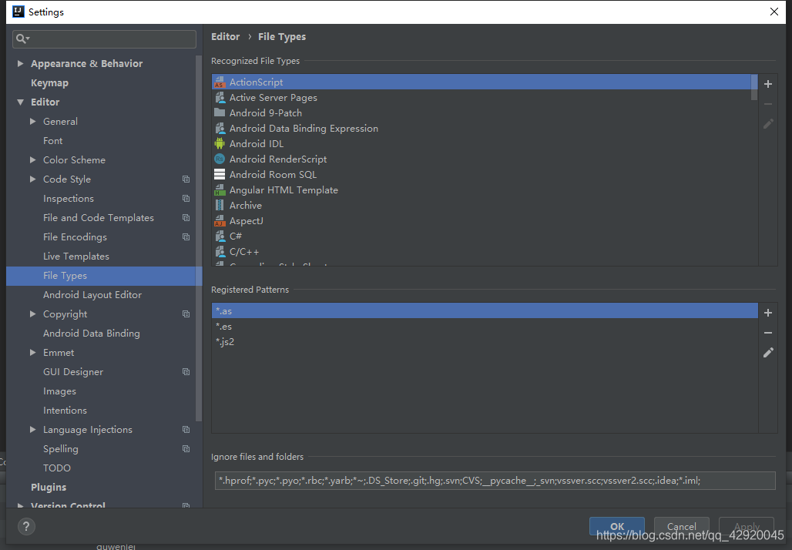Click project-level icon beside GUI Designer

coord(186,372)
